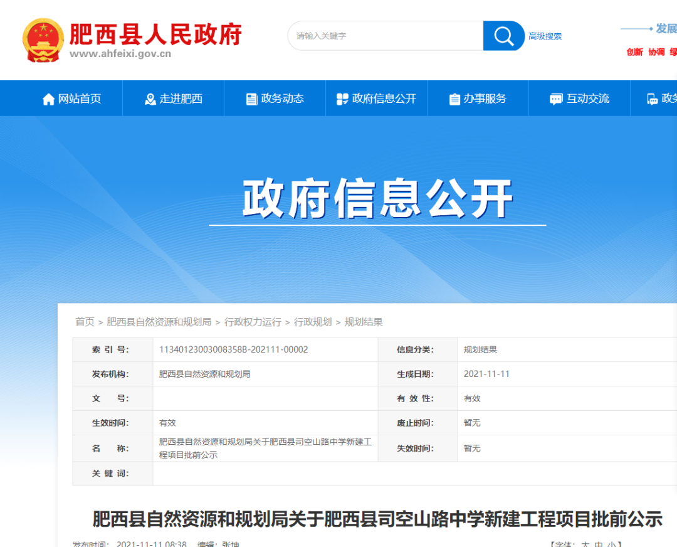Open 规划结果 breadcrumb link
Screen dimensions: 677x547
pyautogui.click(x=364, y=322)
